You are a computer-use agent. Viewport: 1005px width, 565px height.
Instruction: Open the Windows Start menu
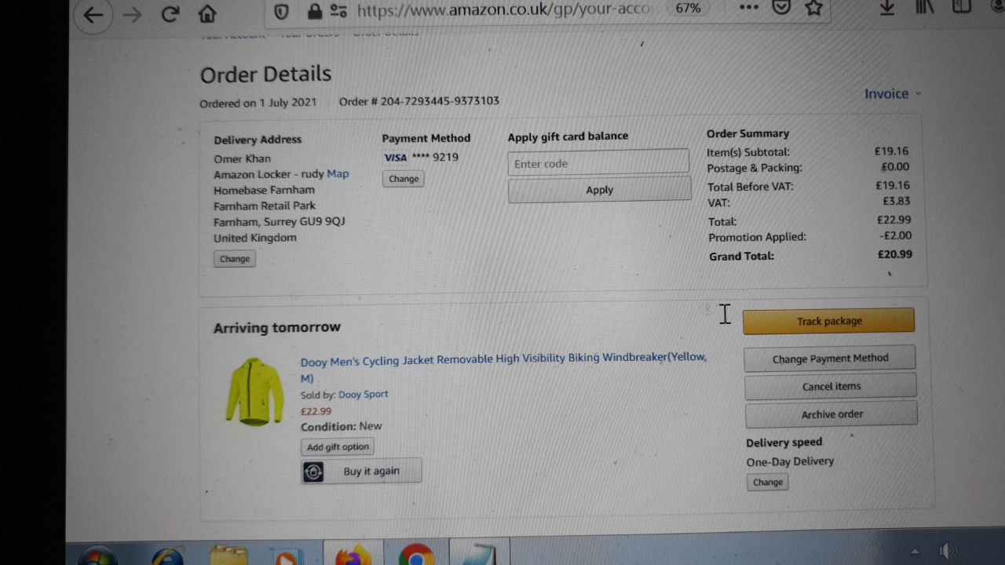point(97,555)
